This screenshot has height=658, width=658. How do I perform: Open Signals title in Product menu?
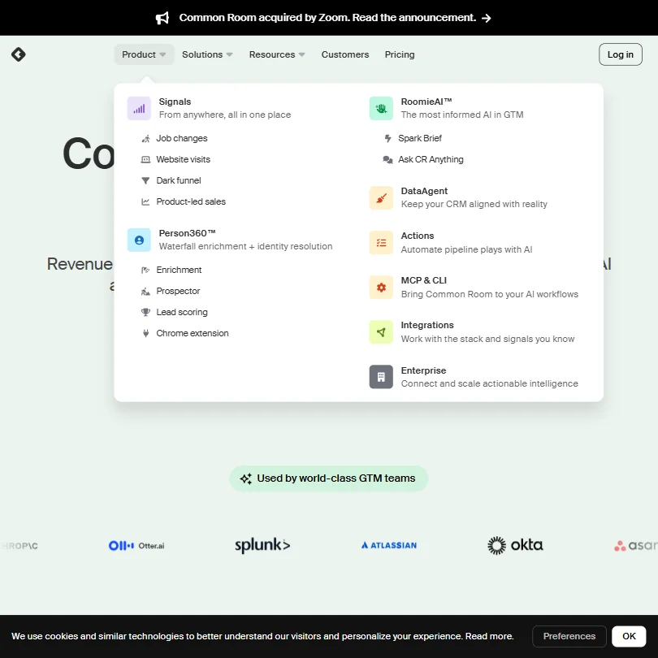click(175, 102)
